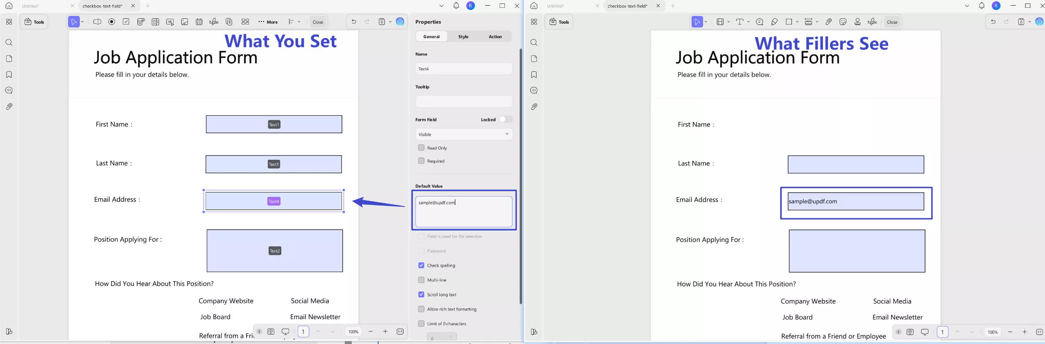Enable the Read Only checkbox
1045x344 pixels.
[x=421, y=147]
